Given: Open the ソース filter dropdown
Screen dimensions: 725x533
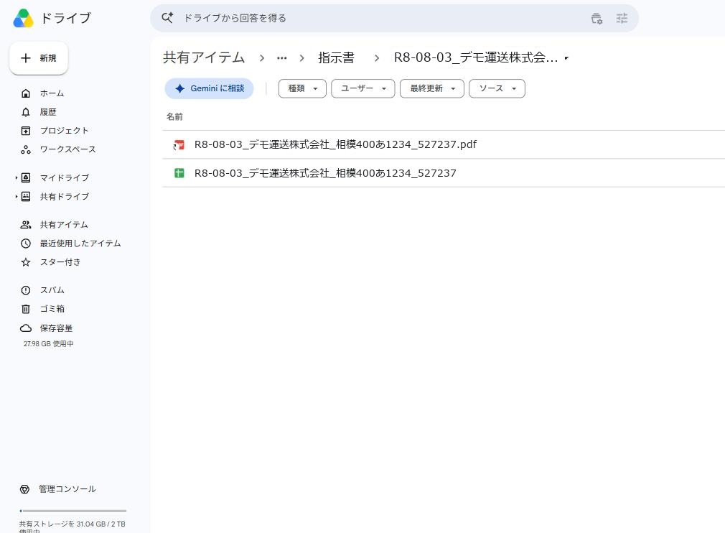Looking at the screenshot, I should click(x=497, y=88).
